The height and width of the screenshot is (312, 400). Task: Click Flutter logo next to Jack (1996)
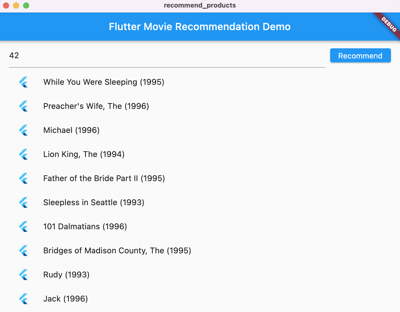23,299
